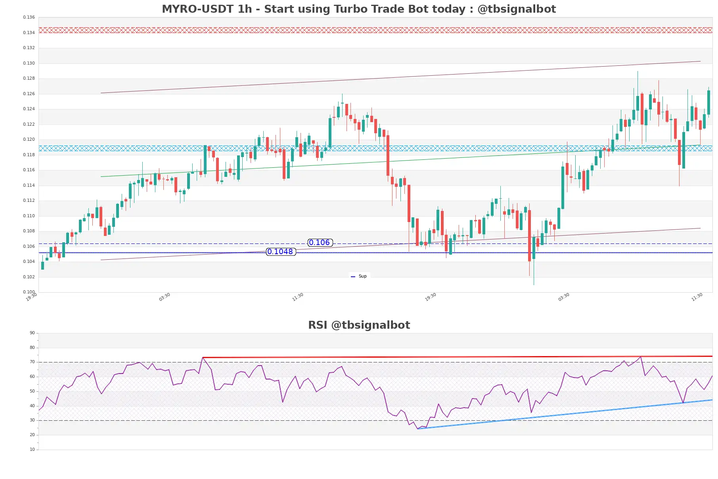
Task: Click the RSI @tbsignalbot title
Action: pos(359,325)
